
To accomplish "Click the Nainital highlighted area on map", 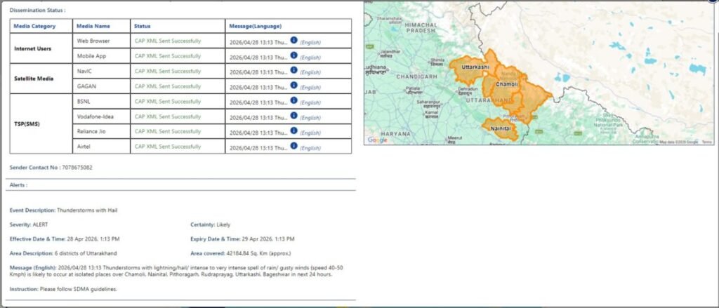I will coord(501,129).
